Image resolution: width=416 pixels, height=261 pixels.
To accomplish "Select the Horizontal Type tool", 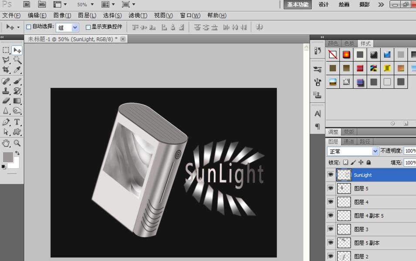I will (x=17, y=122).
